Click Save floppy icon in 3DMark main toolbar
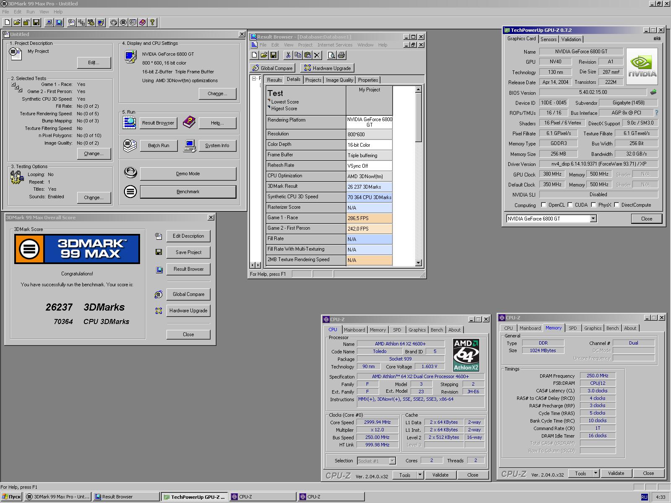The width and height of the screenshot is (671, 503). (x=36, y=23)
